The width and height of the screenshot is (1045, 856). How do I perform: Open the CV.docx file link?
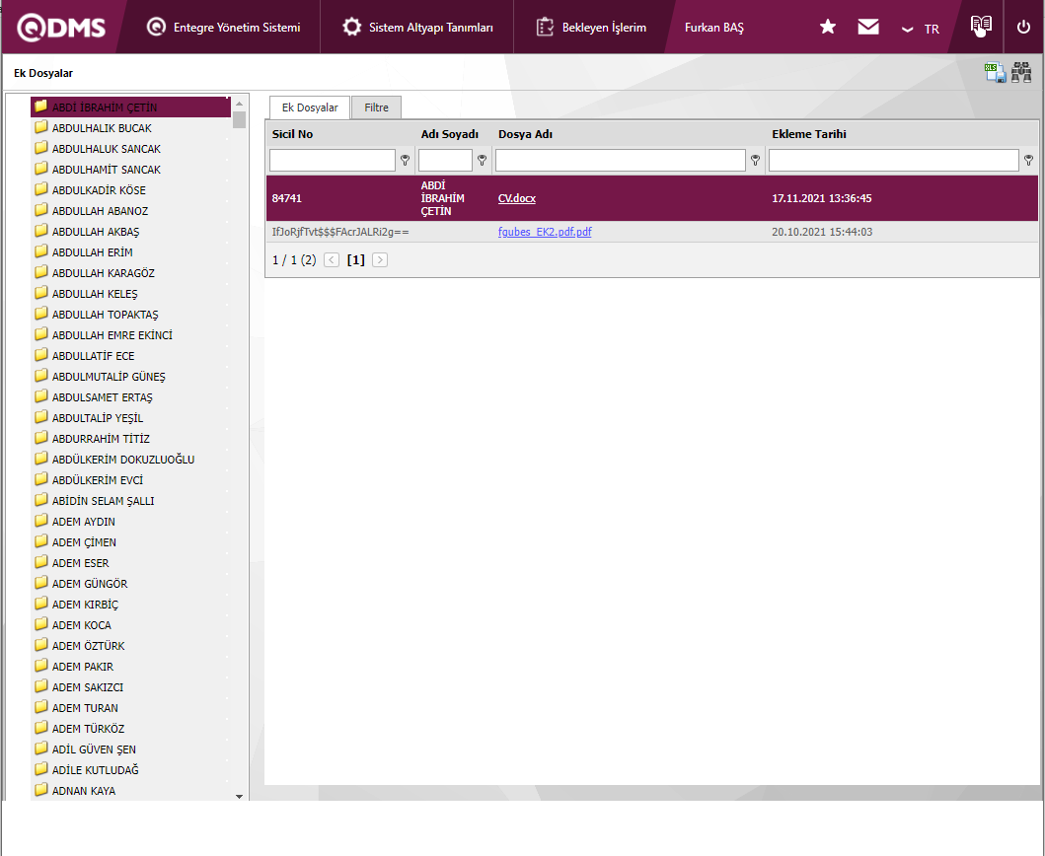[516, 198]
